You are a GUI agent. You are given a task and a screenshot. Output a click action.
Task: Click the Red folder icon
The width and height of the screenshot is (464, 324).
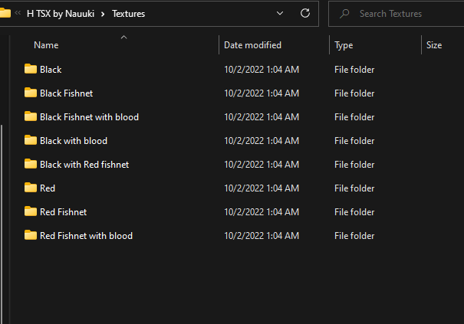pos(31,188)
